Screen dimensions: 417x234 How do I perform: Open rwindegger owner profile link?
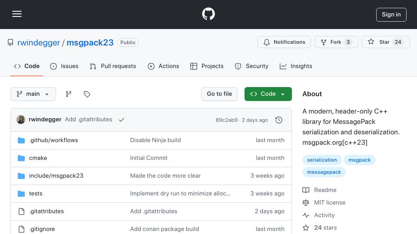(x=39, y=42)
